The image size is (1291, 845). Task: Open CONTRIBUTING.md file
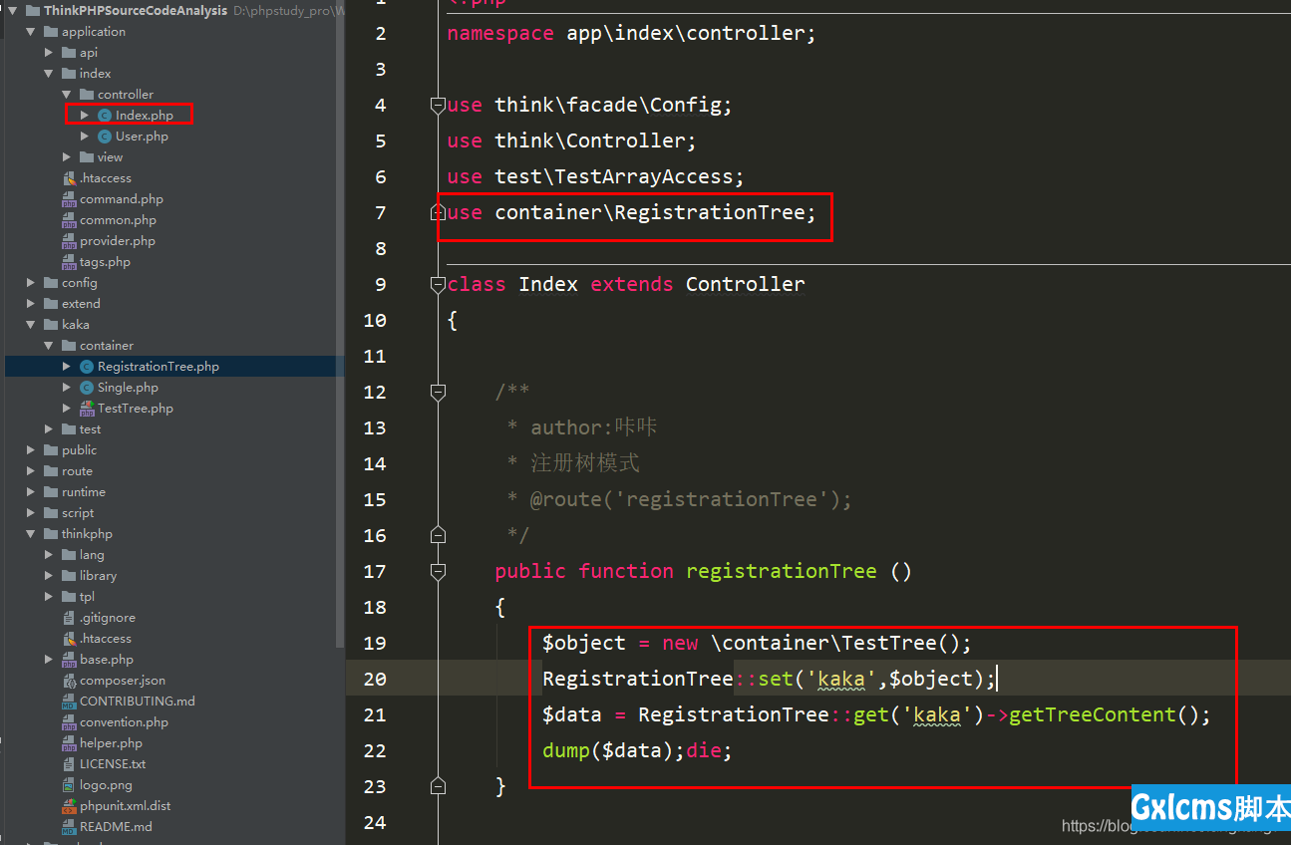[x=138, y=702]
